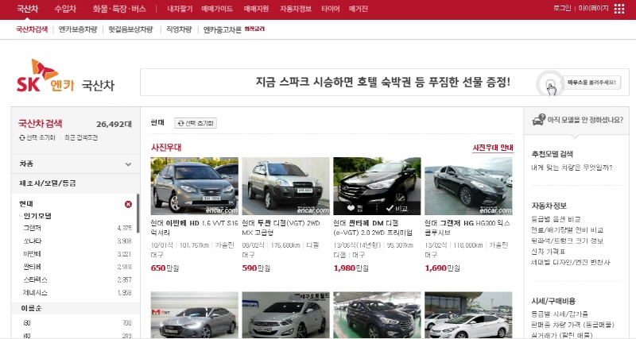Viewport: 636px width, 339px height.
Task: Open 최근 검색조건 link
Action: pos(81,137)
